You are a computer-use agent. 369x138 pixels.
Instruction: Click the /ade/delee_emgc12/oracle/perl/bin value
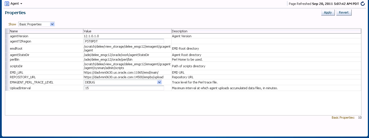click(108, 59)
